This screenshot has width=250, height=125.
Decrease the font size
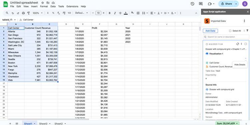click(93, 13)
